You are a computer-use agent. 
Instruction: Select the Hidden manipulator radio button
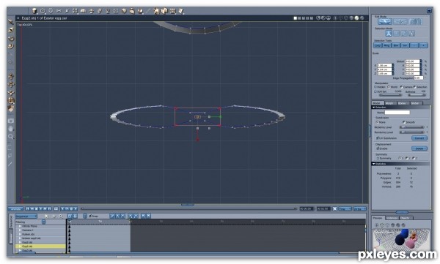[375, 87]
